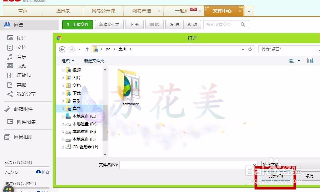Toggle the preview pane icon
Viewport: 320px width, 192px height.
pos(310,61)
